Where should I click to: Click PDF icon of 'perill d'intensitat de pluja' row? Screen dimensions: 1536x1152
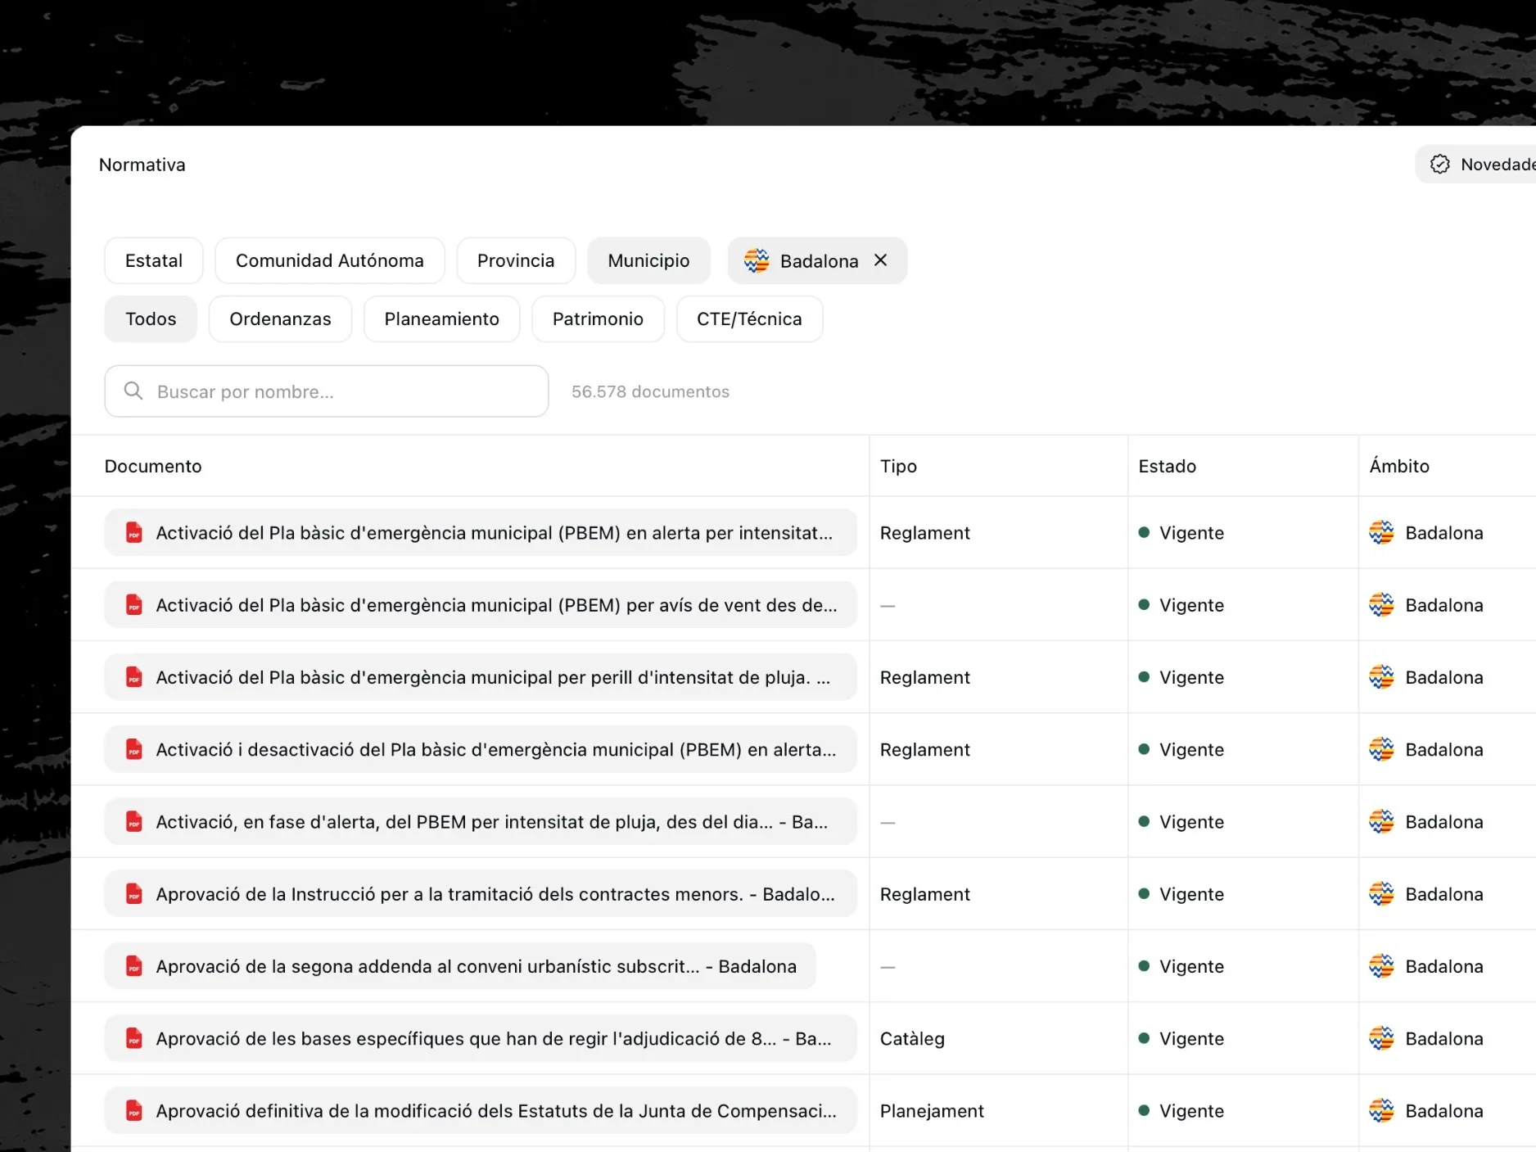(134, 677)
